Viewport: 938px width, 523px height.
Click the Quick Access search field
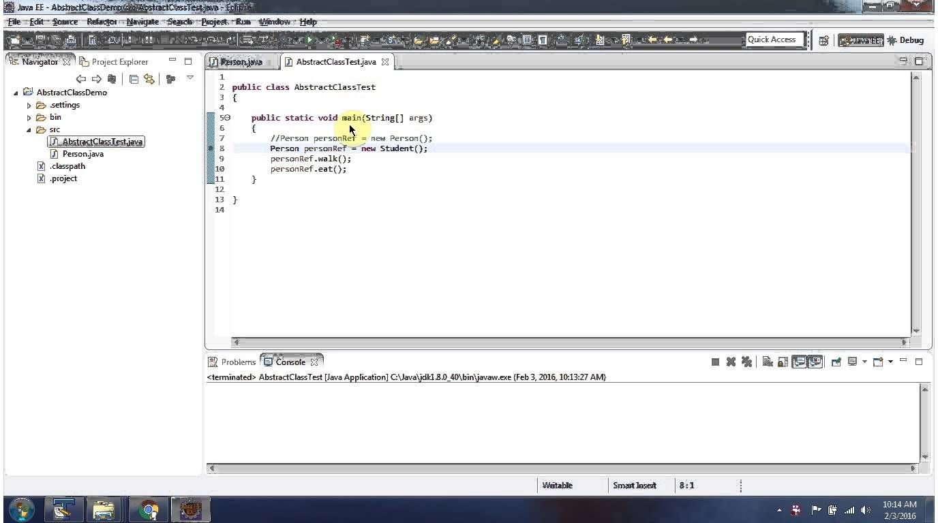(x=775, y=39)
